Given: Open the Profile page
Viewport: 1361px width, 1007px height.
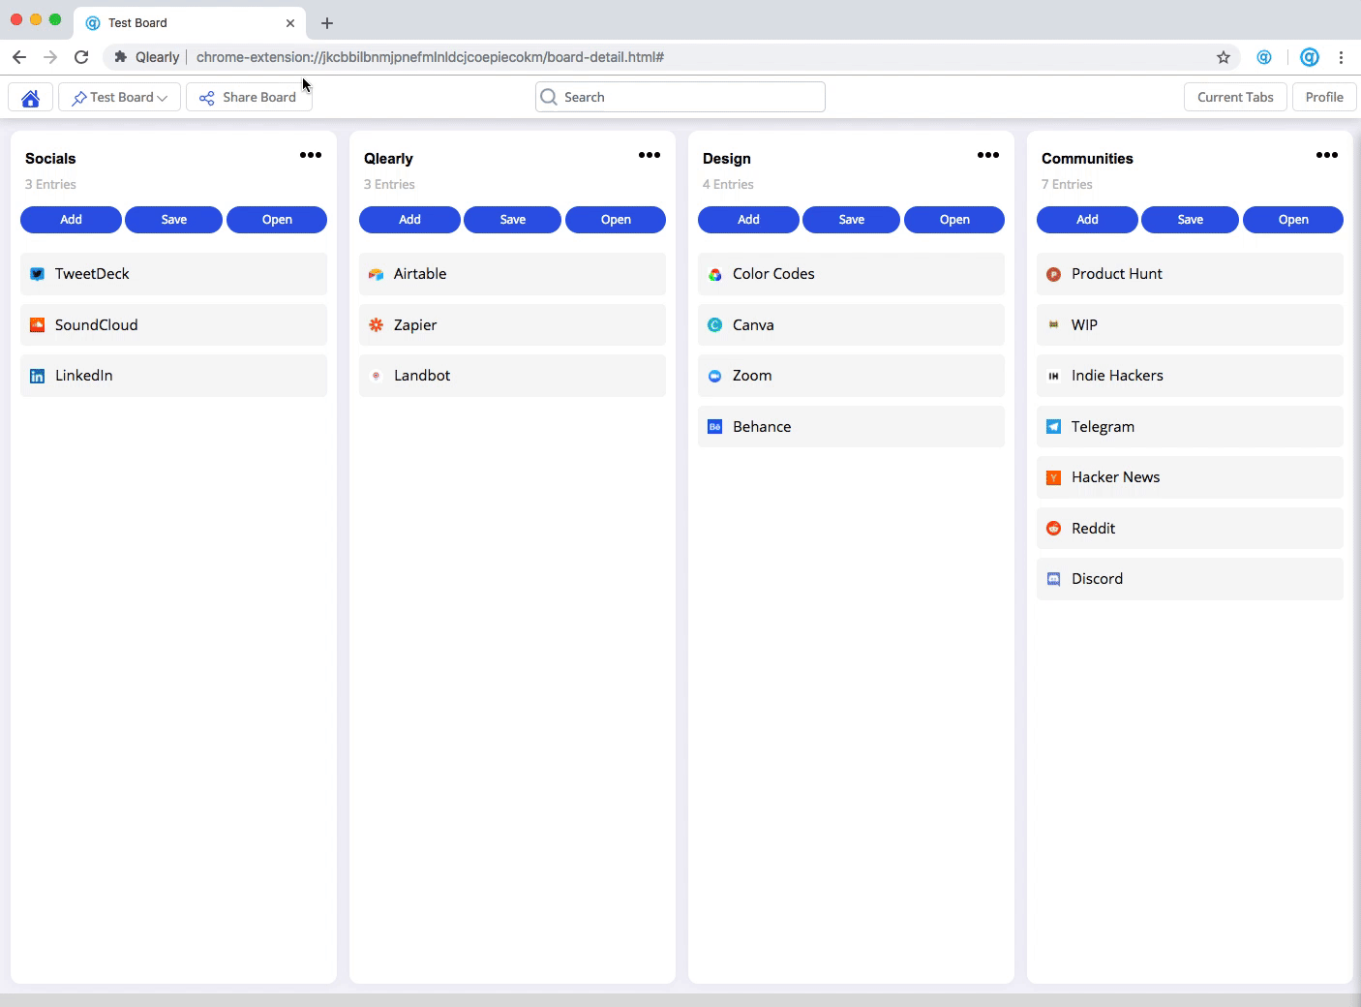Looking at the screenshot, I should [1324, 97].
